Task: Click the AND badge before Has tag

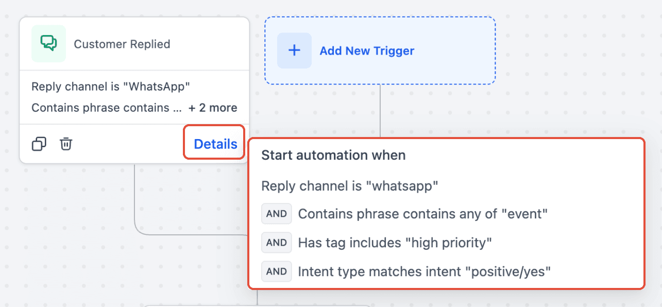Action: [277, 242]
